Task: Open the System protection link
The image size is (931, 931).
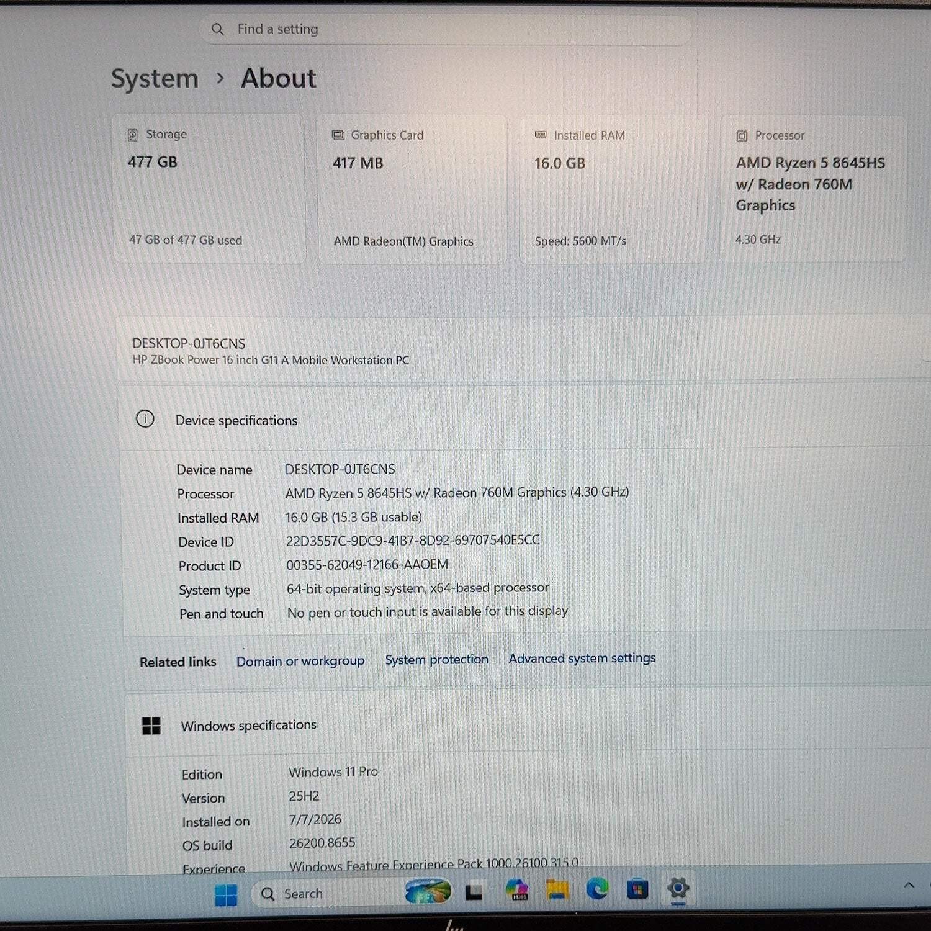Action: pyautogui.click(x=437, y=660)
